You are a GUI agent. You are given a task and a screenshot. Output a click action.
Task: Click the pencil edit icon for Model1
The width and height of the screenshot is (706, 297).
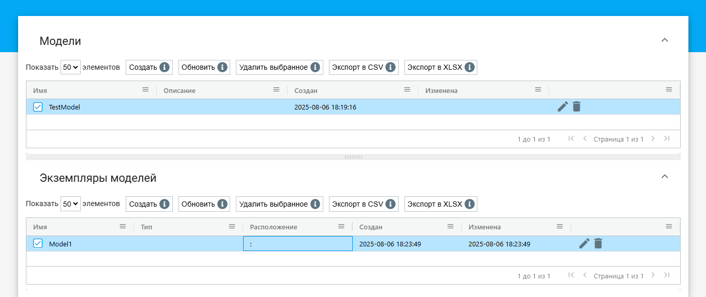pos(584,244)
